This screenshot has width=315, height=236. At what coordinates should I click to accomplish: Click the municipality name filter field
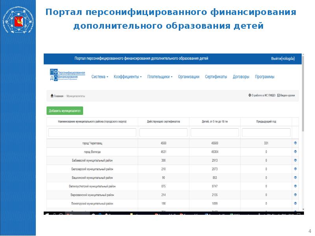tap(92, 133)
